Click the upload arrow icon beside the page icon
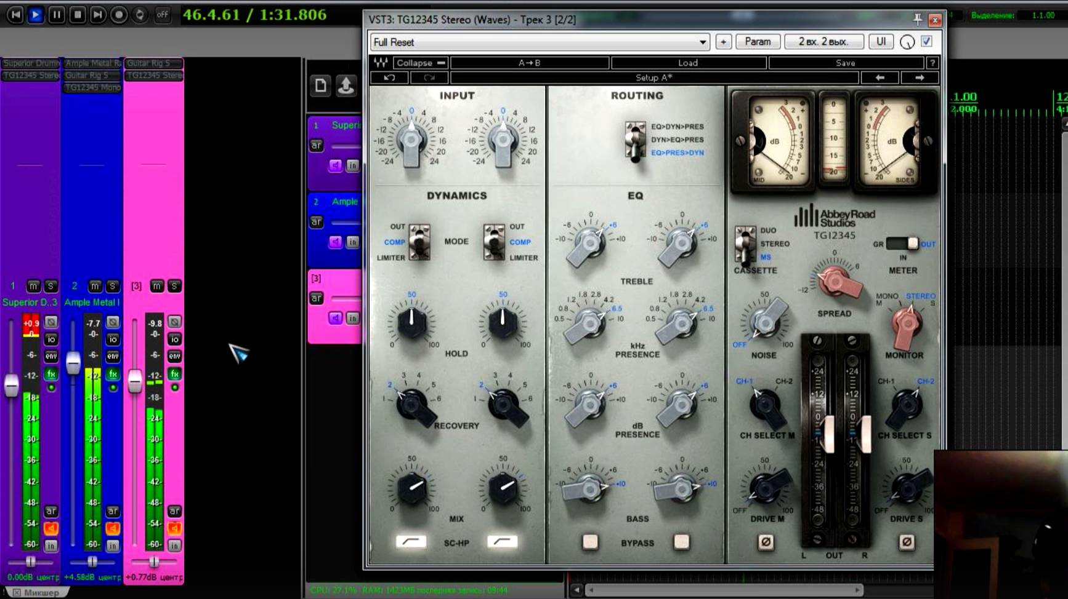The width and height of the screenshot is (1068, 599). coord(346,85)
